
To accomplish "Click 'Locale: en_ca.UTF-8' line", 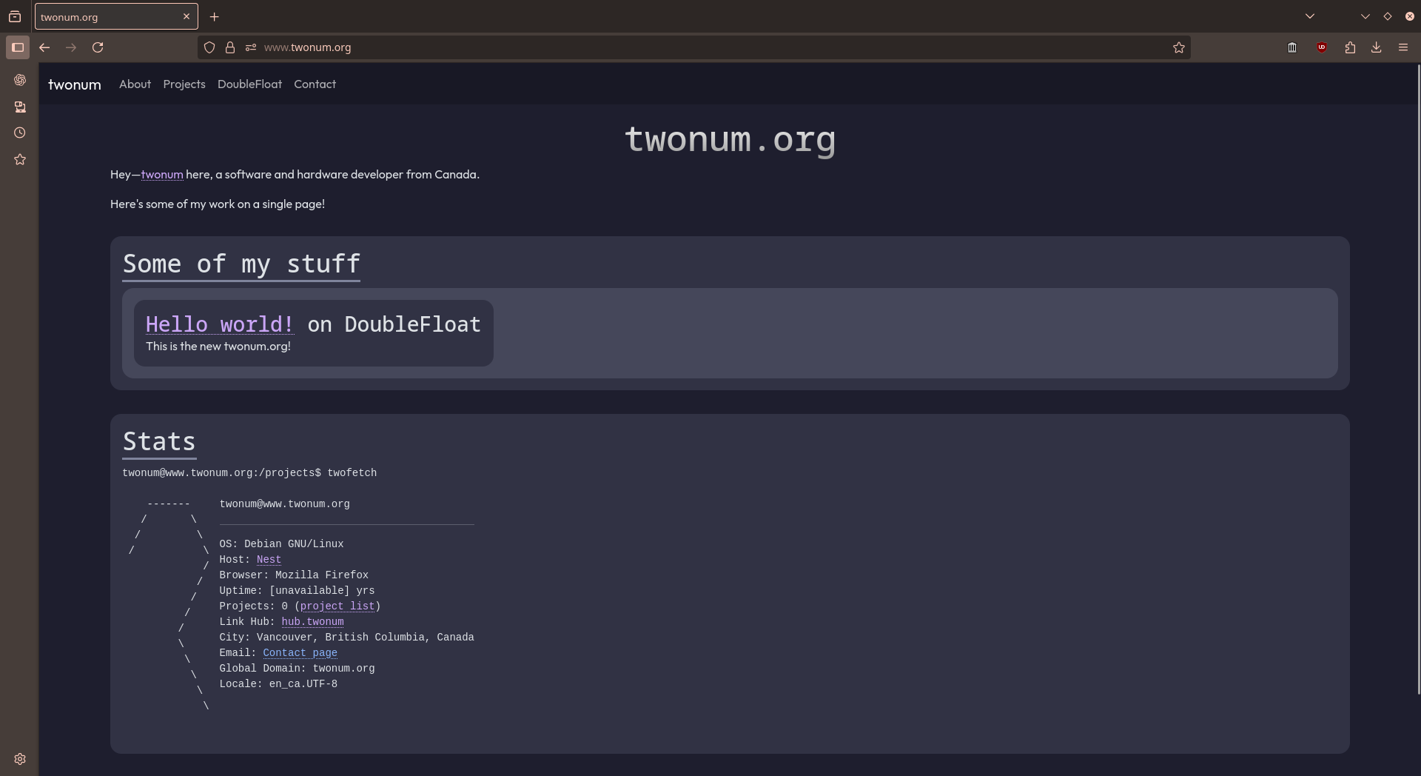I will [278, 684].
